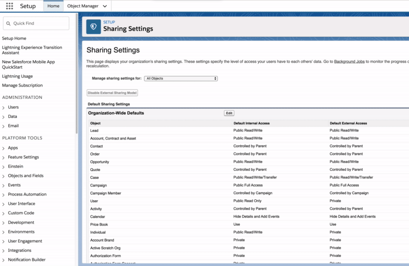
Task: Click the Object column header
Action: [95, 123]
